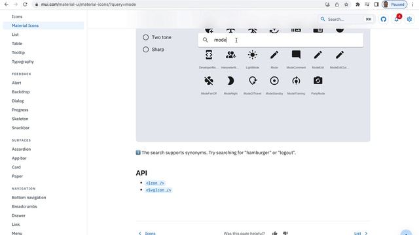Open Drawer in sidebar
The height and width of the screenshot is (235, 419).
(x=19, y=215)
